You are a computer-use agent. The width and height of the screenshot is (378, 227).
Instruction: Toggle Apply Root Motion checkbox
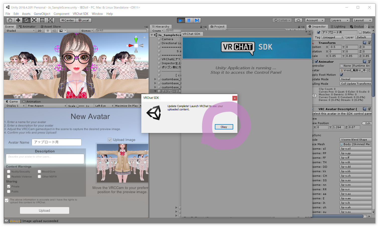[341, 75]
